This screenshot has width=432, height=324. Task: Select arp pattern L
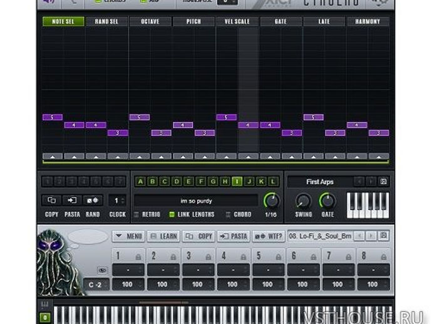coord(273,181)
